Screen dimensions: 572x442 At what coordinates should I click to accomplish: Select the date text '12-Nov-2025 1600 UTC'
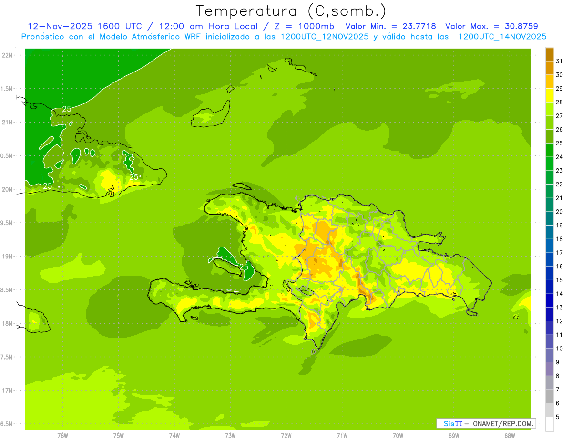click(85, 26)
